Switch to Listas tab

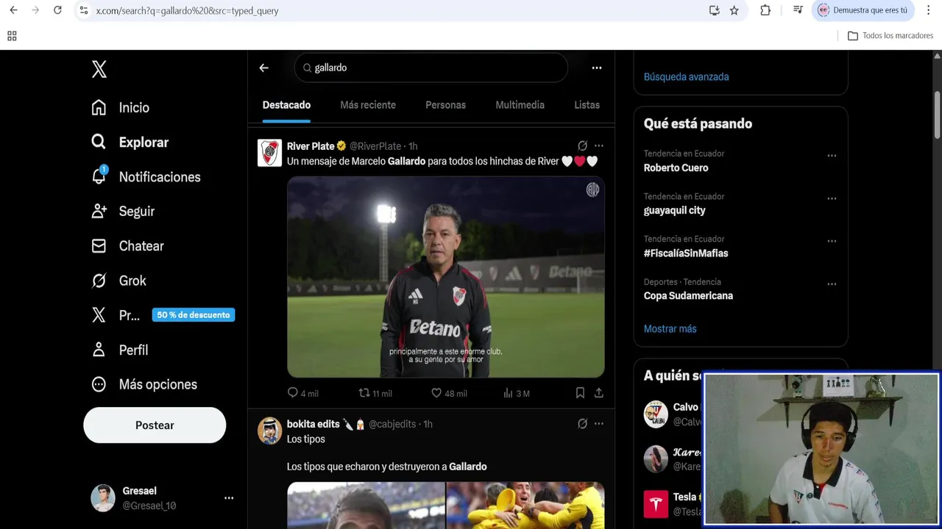point(587,105)
